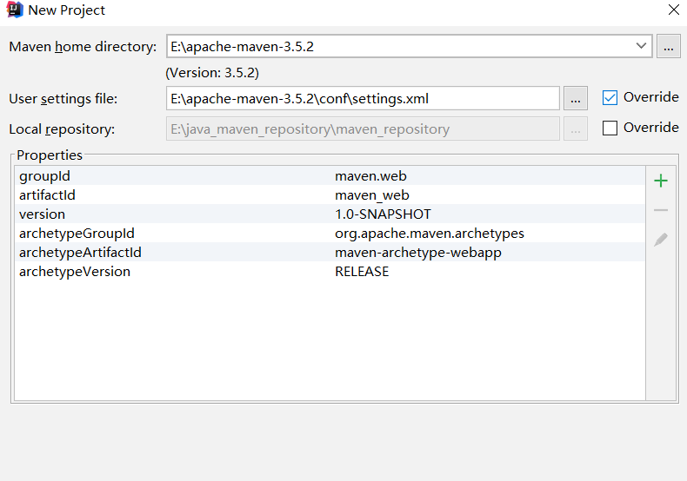Click the 1.0-SNAPSHOT value

click(383, 214)
